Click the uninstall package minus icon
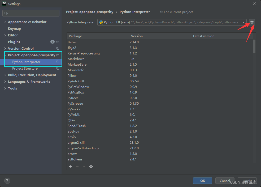 point(77,167)
